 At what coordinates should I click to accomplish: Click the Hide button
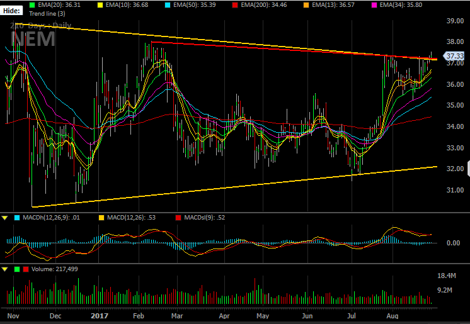(11, 11)
